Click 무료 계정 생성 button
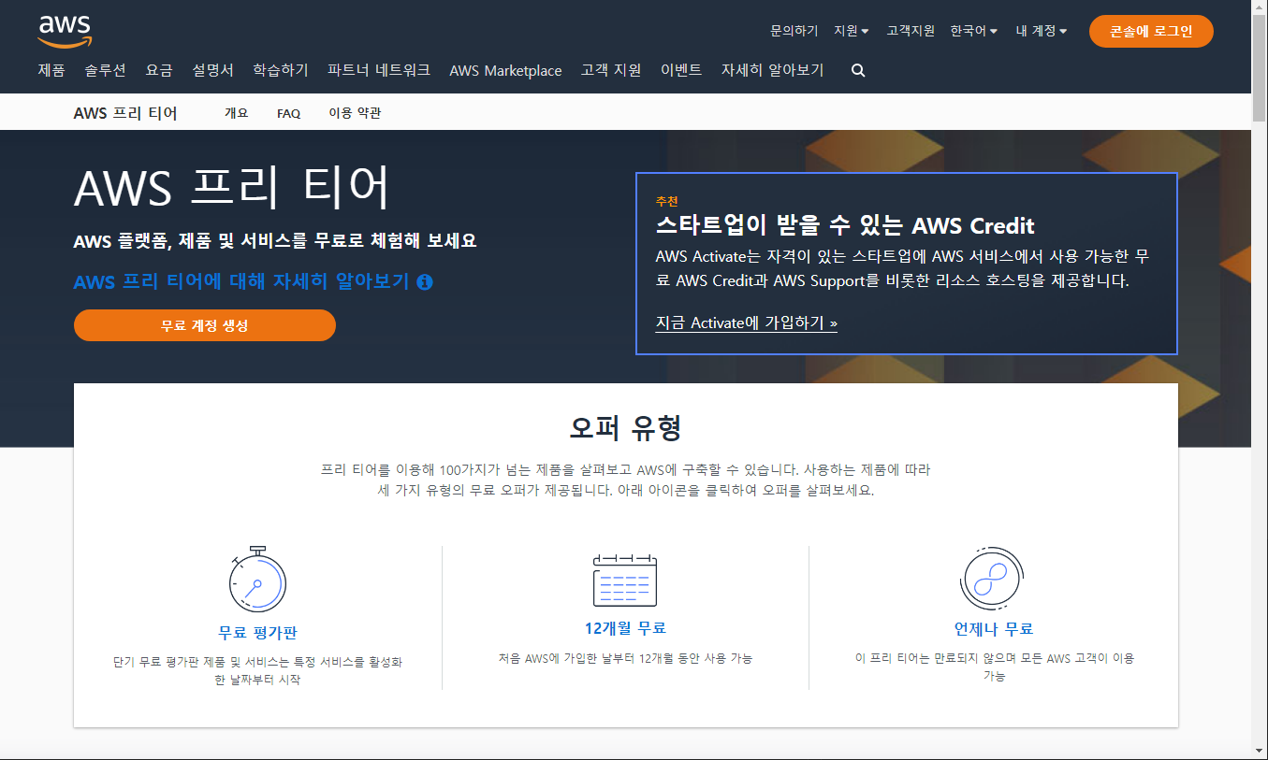The width and height of the screenshot is (1268, 760). click(205, 325)
